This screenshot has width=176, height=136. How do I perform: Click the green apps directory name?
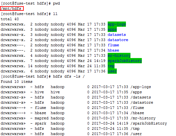click(x=112, y=29)
